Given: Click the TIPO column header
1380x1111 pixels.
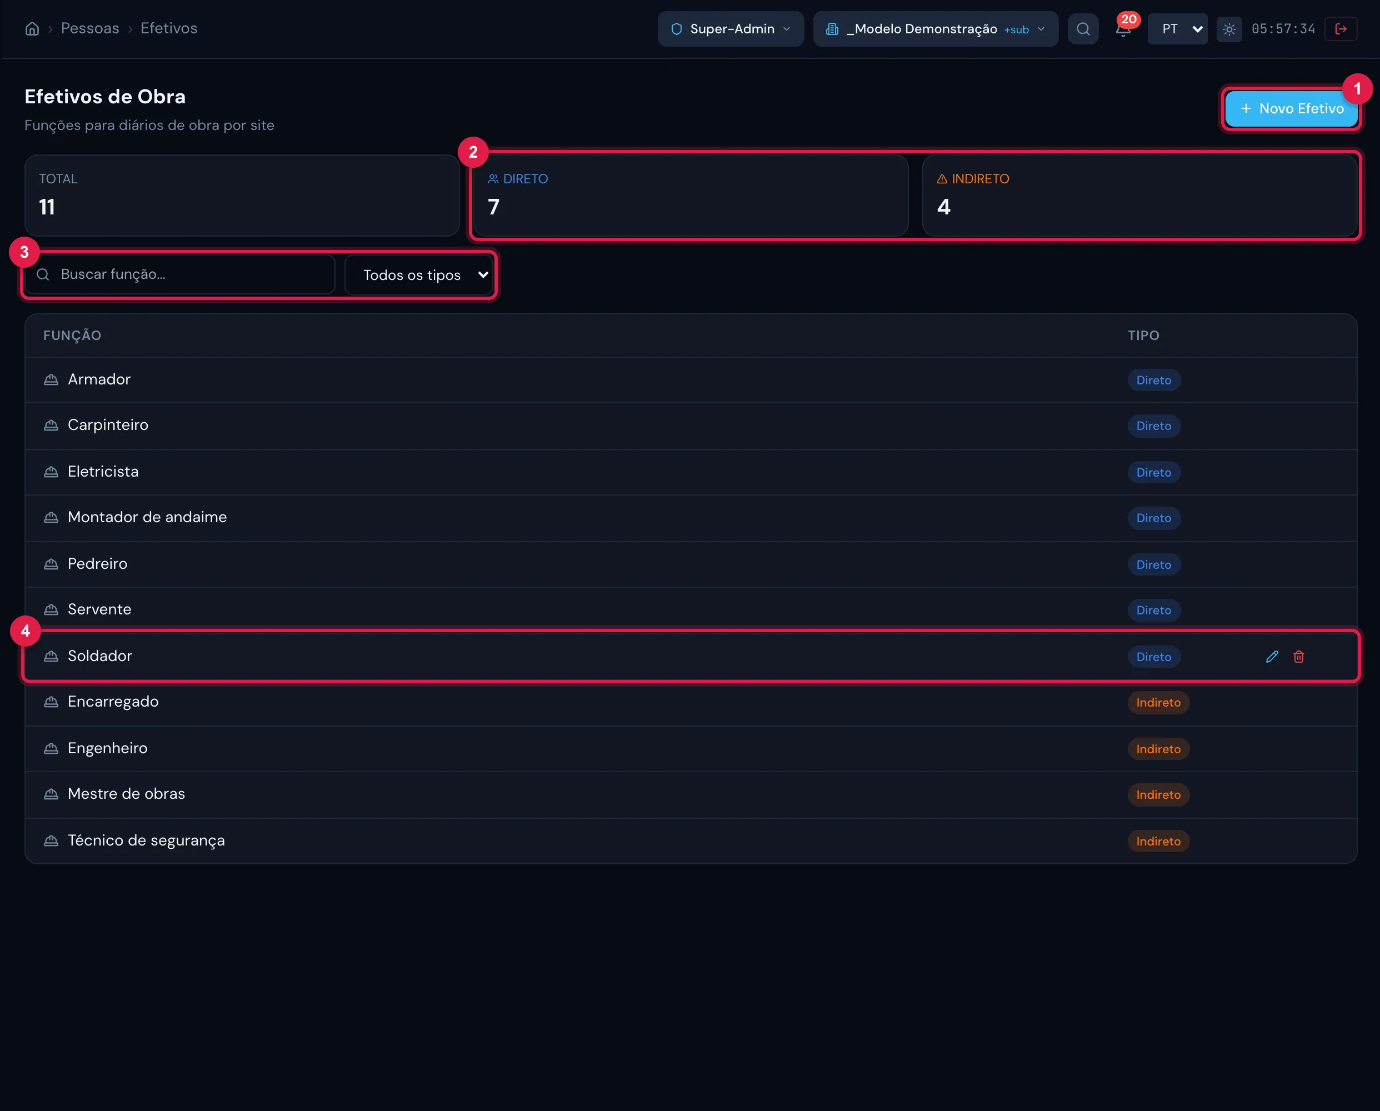Looking at the screenshot, I should tap(1143, 336).
